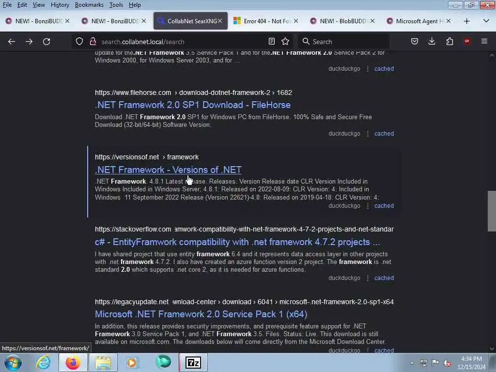
Task: Open options menu for the versionsof.net result
Action: (x=368, y=205)
